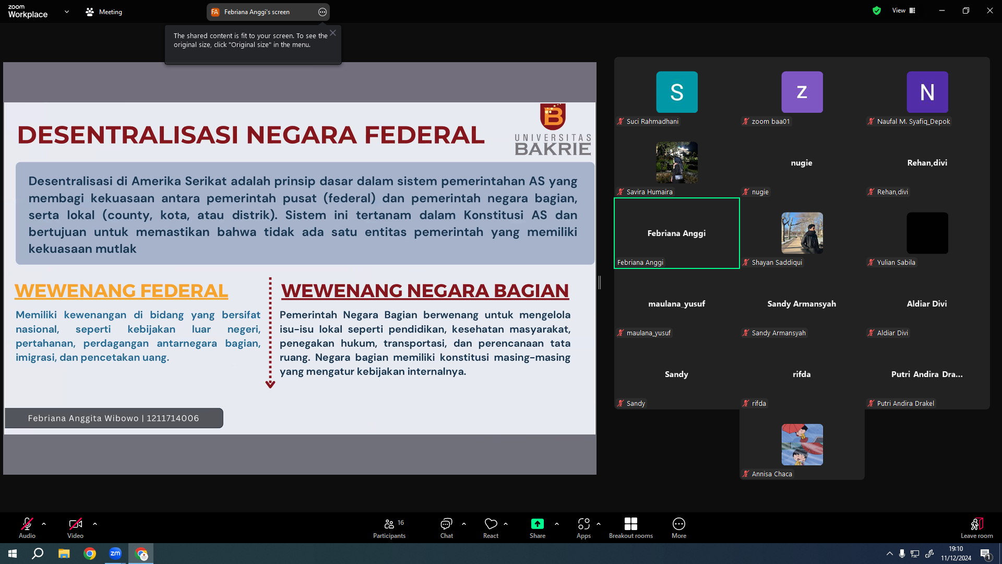This screenshot has width=1002, height=564.
Task: Click nugie participant tile
Action: (802, 162)
